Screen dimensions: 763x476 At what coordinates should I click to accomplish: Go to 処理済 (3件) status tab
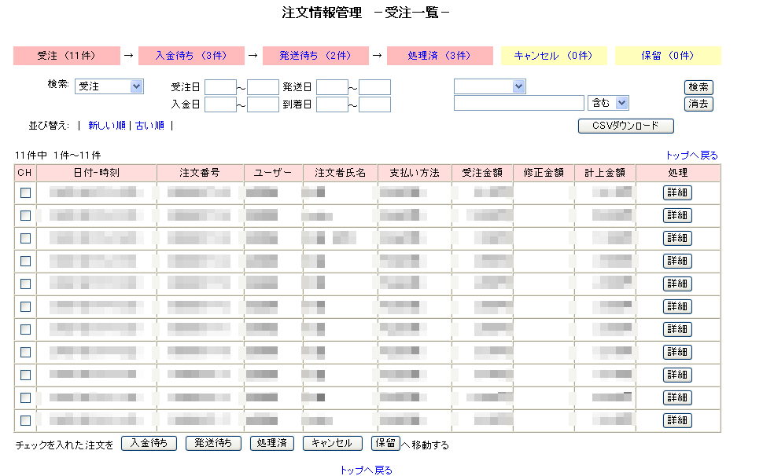click(439, 56)
